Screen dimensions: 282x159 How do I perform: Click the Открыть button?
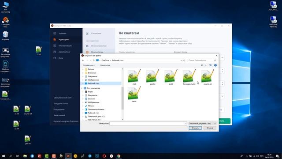pyautogui.click(x=195, y=128)
